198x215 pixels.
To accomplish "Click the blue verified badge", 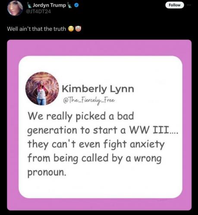I will click(77, 6).
